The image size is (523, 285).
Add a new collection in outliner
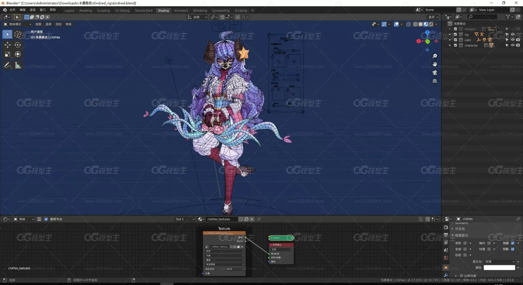(x=518, y=17)
